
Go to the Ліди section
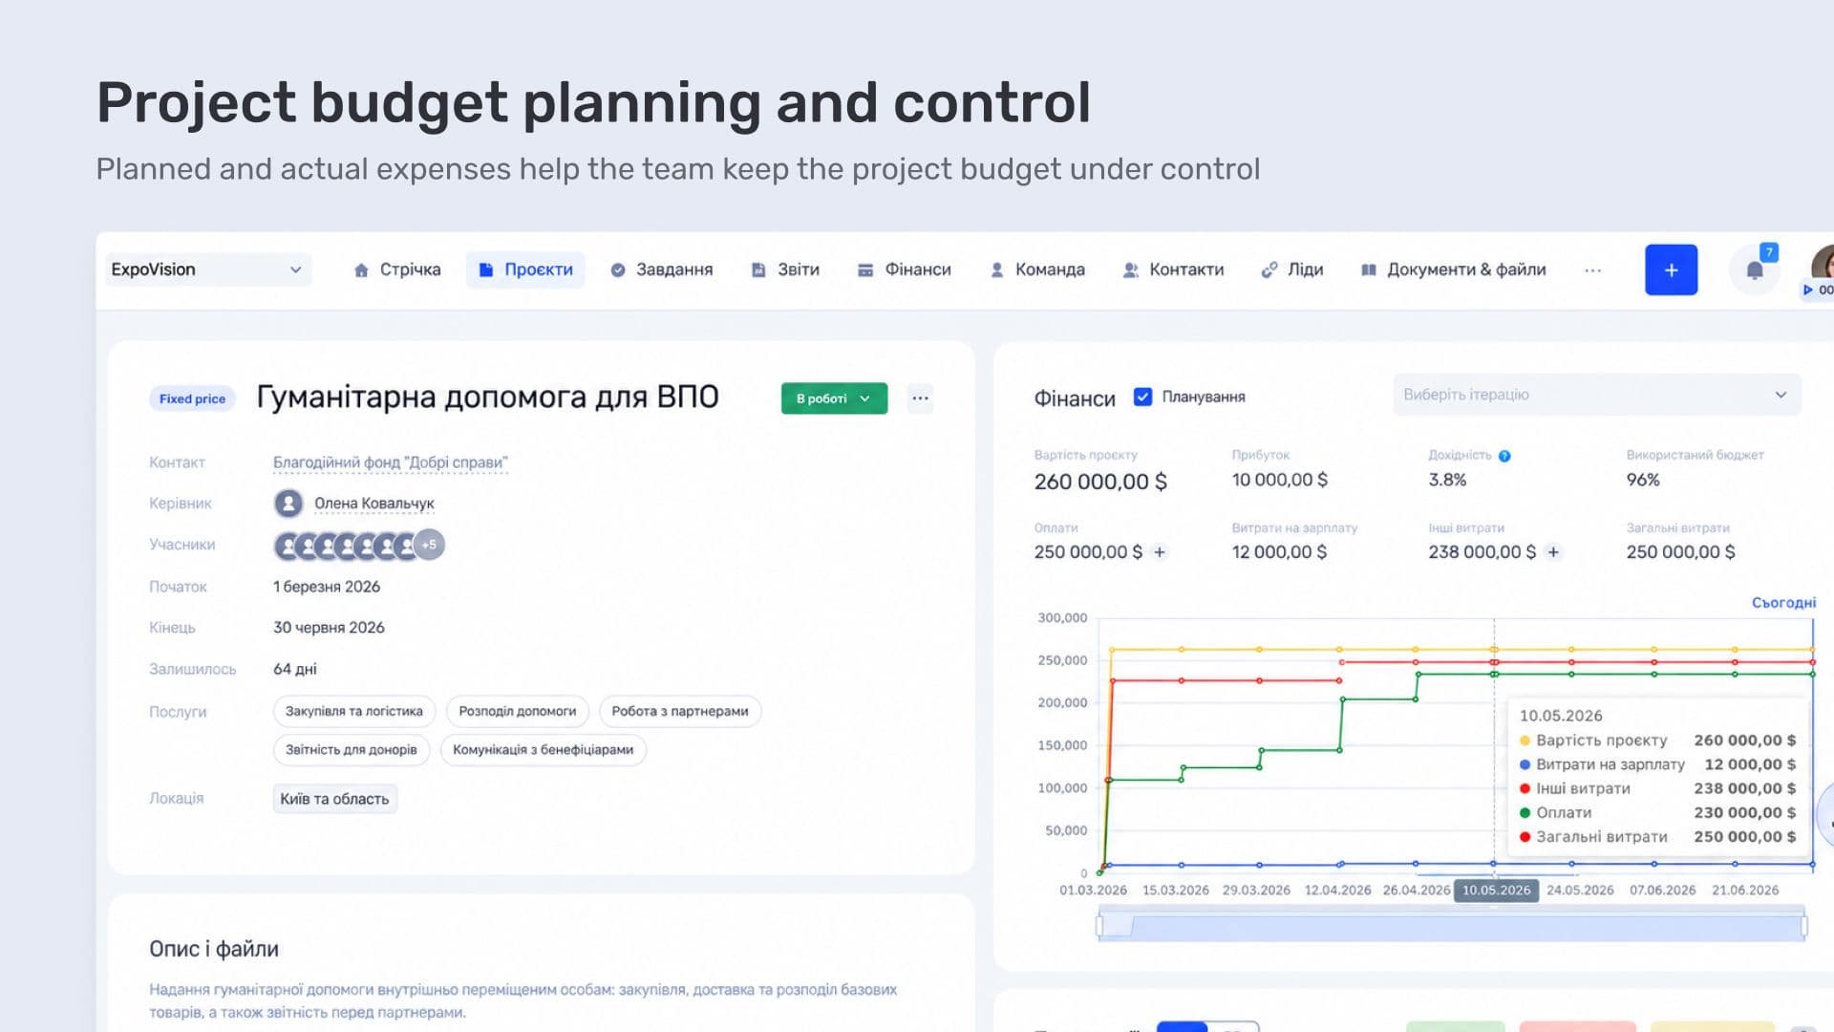[x=1292, y=269]
